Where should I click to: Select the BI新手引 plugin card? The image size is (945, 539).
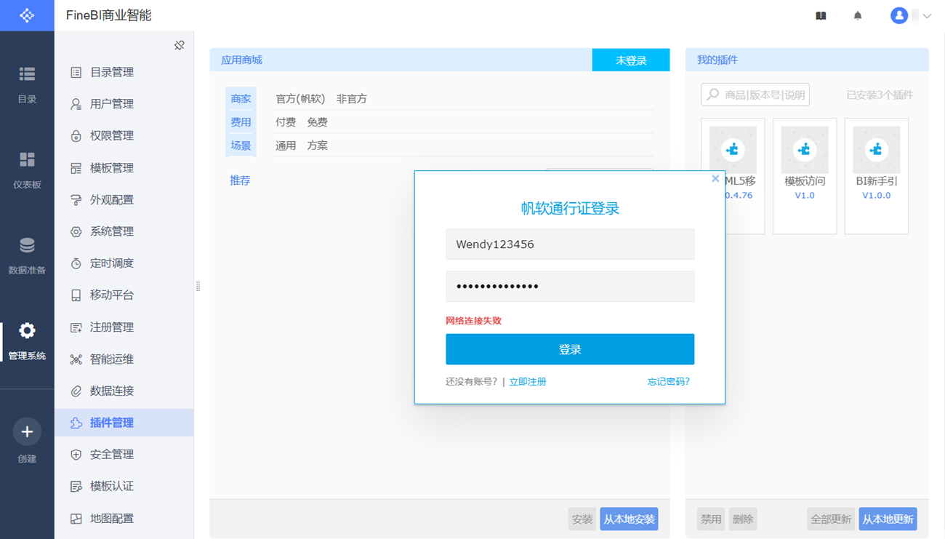point(877,176)
